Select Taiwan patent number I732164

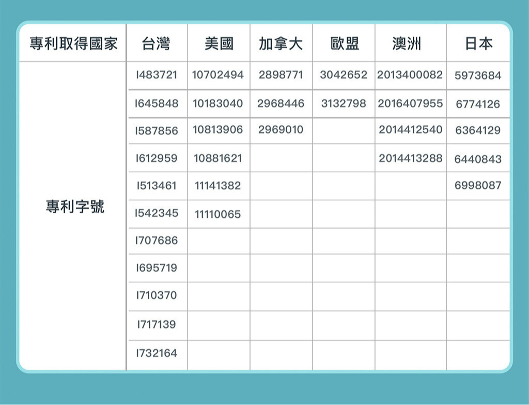pos(156,354)
